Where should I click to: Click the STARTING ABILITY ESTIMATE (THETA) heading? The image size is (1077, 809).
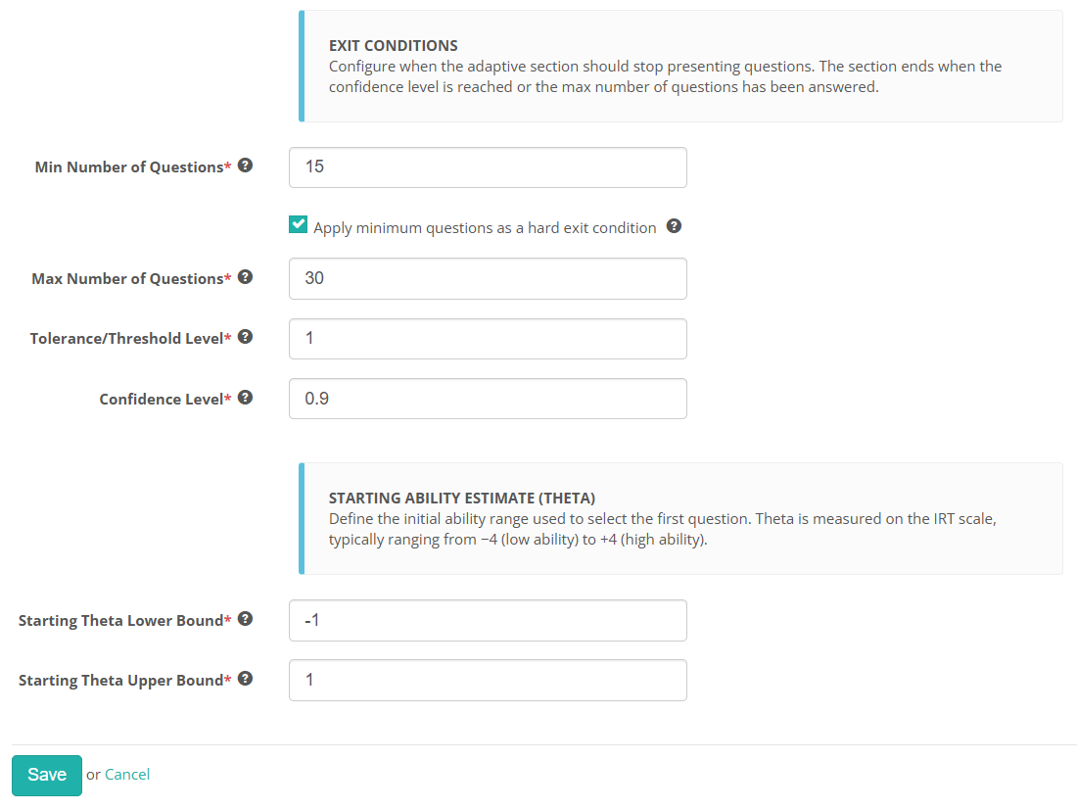(461, 499)
